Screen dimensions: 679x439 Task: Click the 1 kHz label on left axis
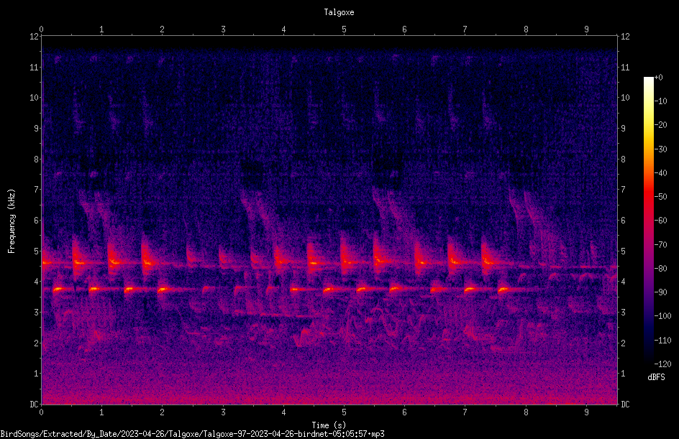pos(37,374)
